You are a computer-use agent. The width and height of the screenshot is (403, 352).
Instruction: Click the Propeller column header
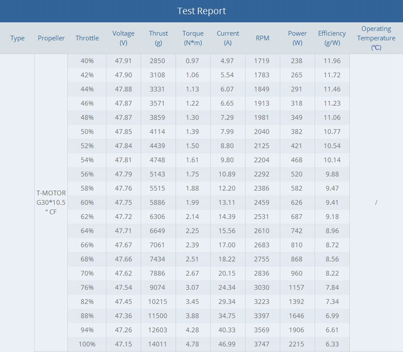pyautogui.click(x=51, y=38)
